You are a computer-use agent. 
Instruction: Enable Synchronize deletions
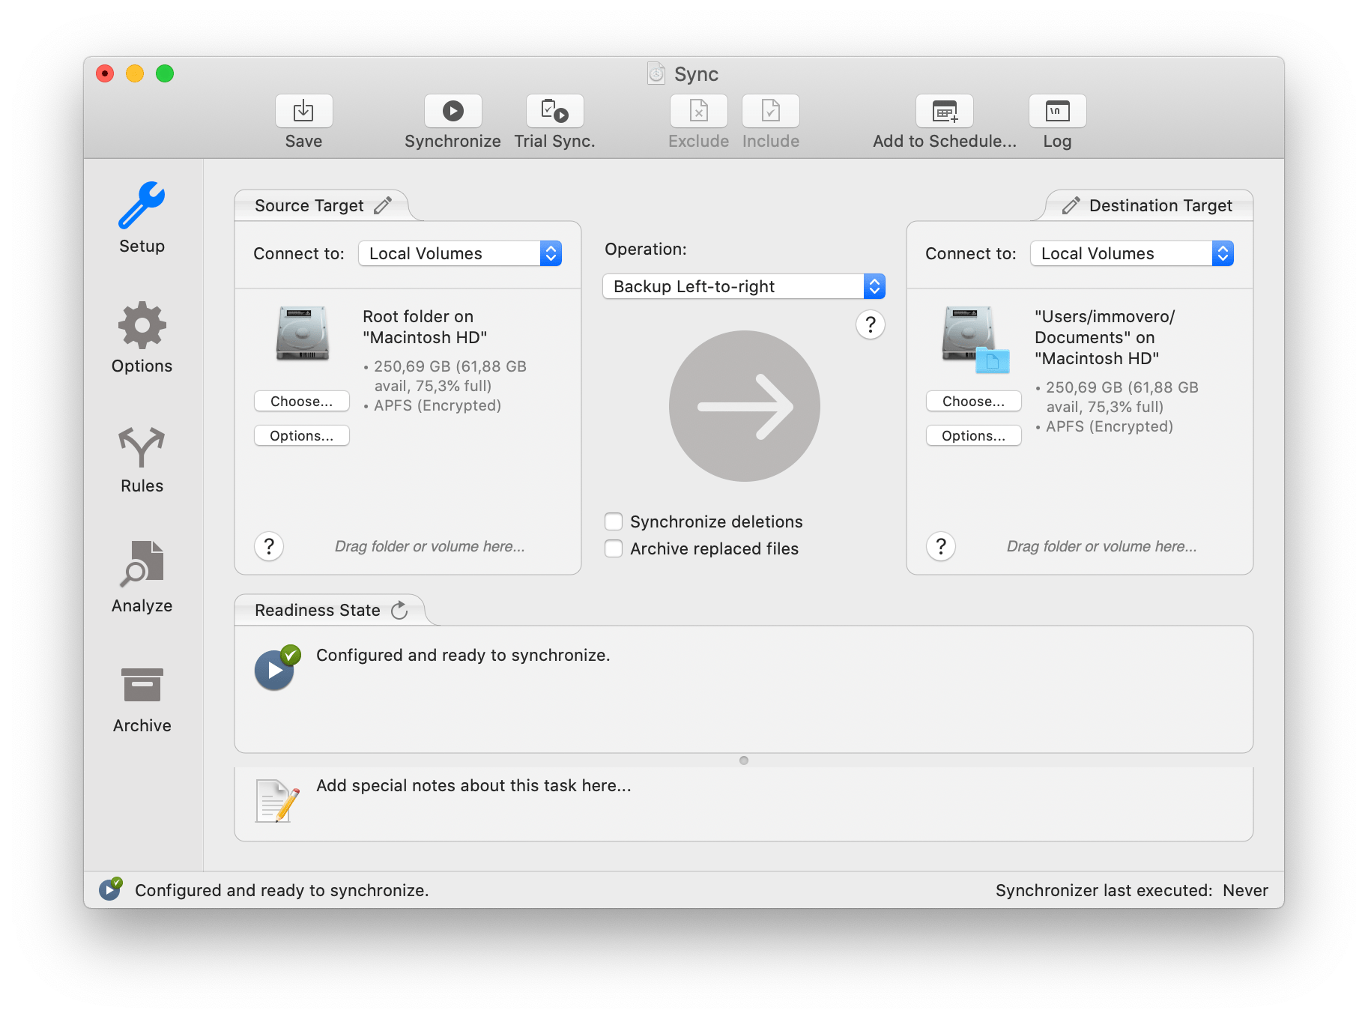tap(614, 521)
